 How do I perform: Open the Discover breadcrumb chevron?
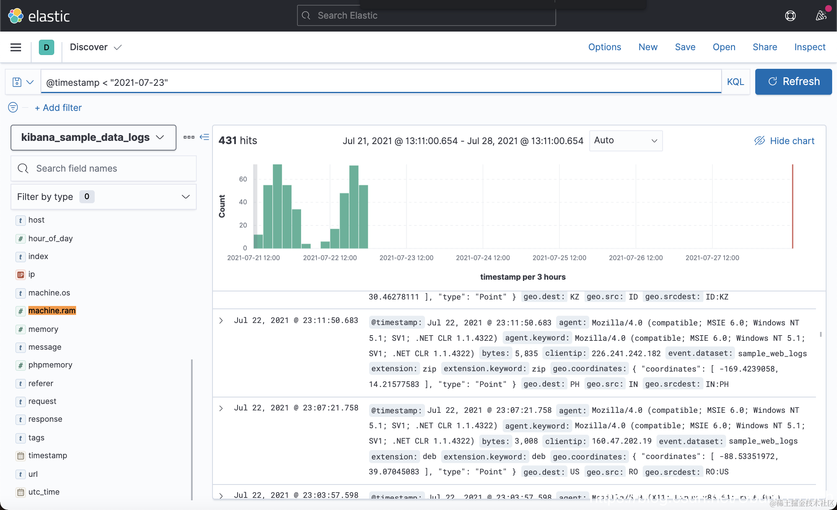click(118, 47)
